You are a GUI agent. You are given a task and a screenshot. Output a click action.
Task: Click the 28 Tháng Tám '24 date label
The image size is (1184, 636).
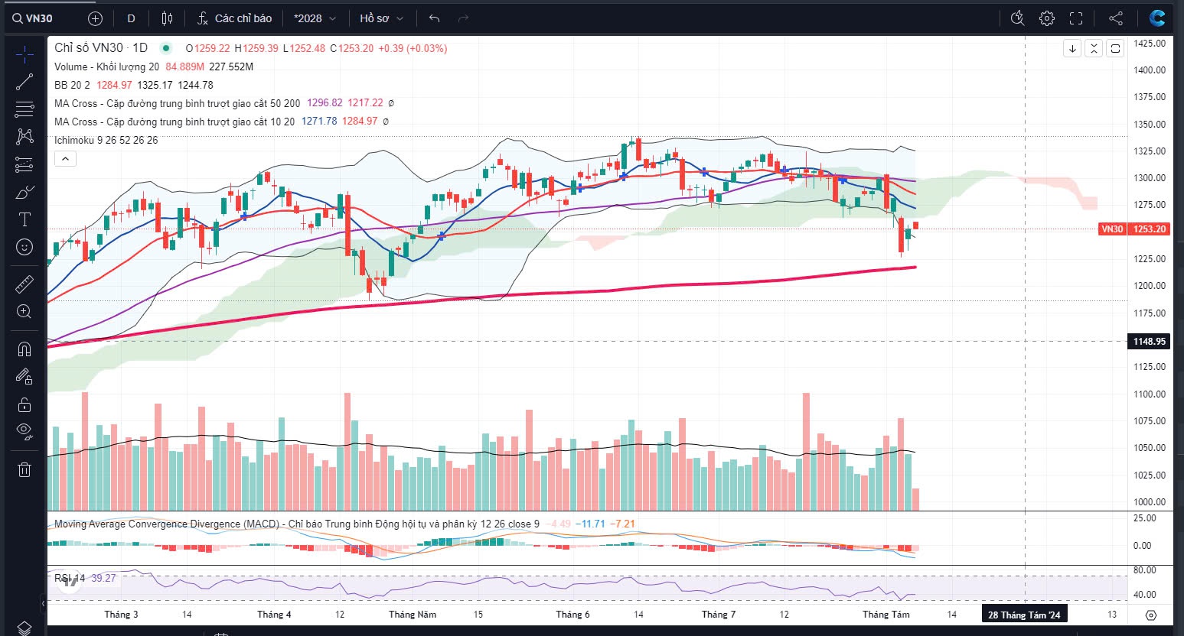tap(1024, 615)
